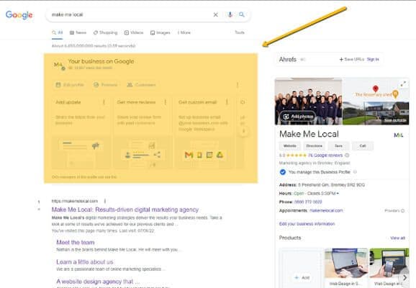This screenshot has height=288, width=416.
Task: Click info icon beside Google reviews
Action: [347, 156]
